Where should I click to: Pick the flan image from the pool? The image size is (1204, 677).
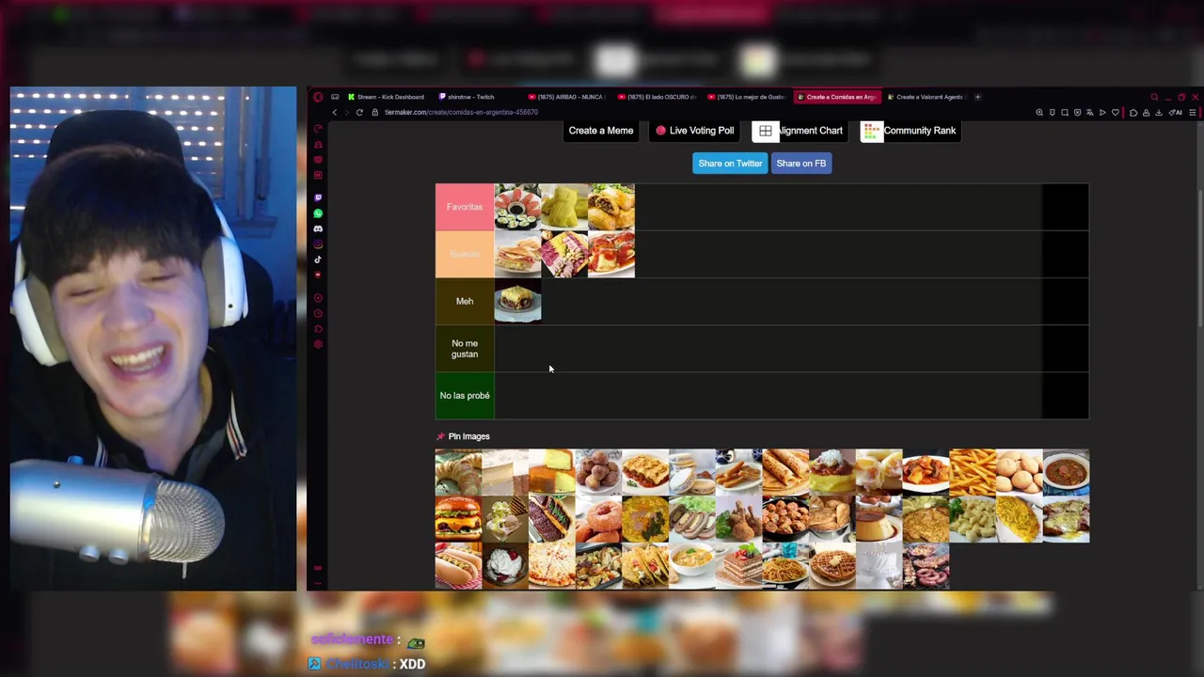tap(879, 519)
